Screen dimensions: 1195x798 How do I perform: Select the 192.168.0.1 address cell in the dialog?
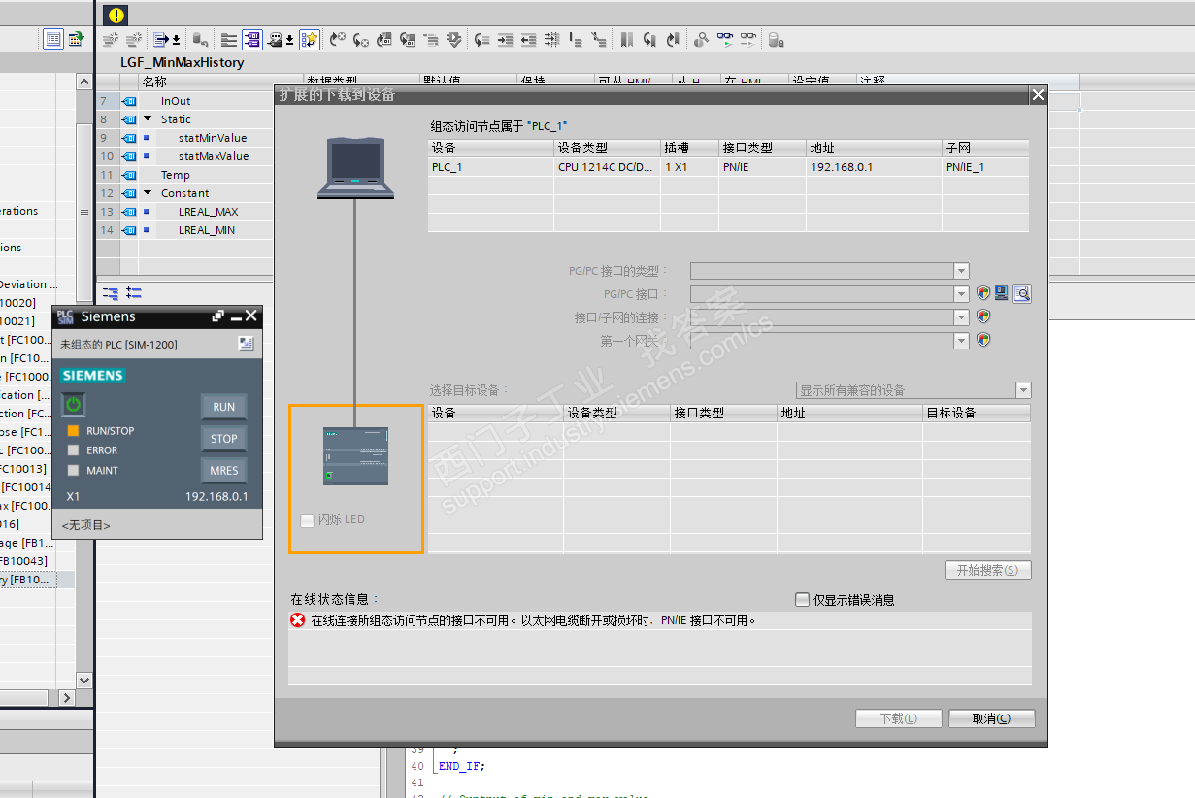874,167
